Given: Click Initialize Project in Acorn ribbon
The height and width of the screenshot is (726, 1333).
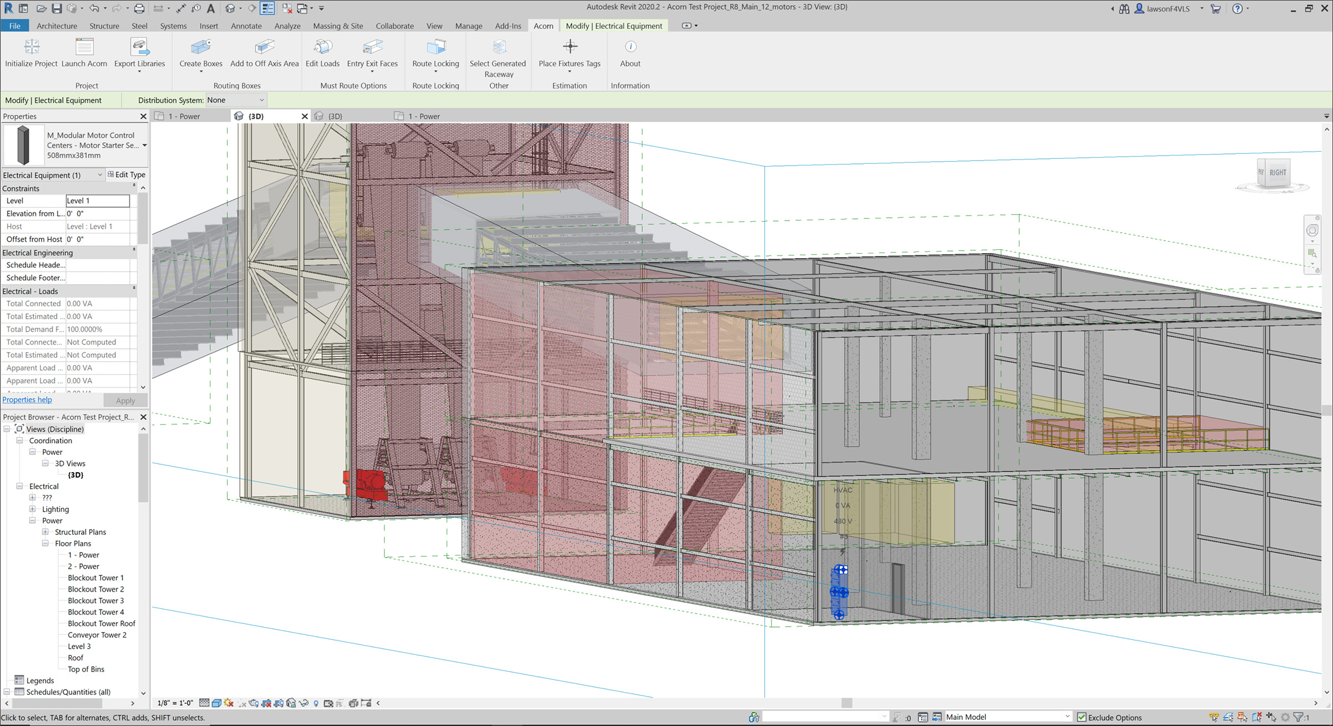Looking at the screenshot, I should [31, 53].
